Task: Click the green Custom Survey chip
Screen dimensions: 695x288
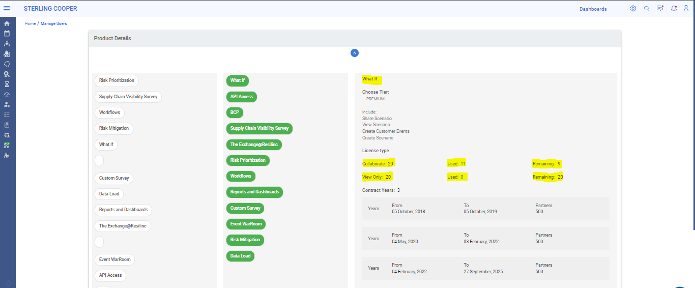Action: pyautogui.click(x=245, y=208)
